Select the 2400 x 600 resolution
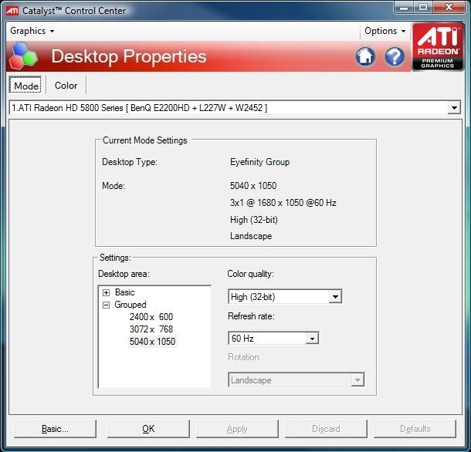This screenshot has width=471, height=452. click(x=151, y=317)
